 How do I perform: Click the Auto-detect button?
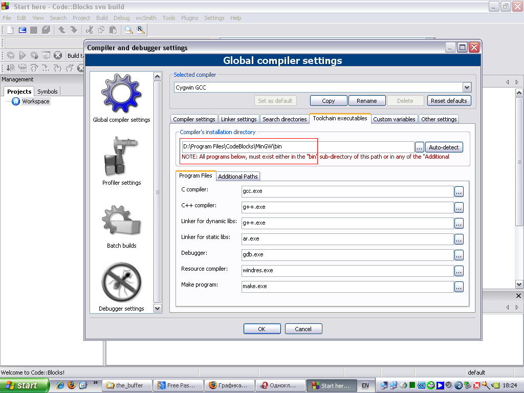[444, 147]
